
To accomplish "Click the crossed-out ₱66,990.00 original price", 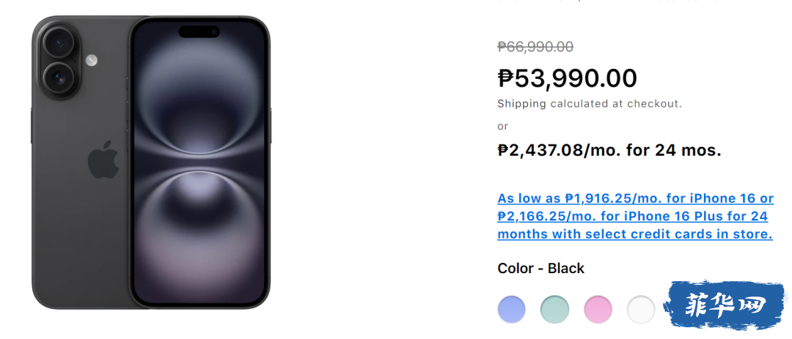I will [x=535, y=47].
